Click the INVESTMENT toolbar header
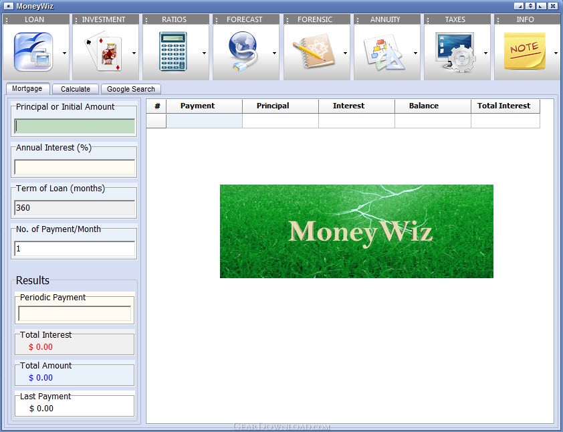The image size is (563, 432). 106,19
